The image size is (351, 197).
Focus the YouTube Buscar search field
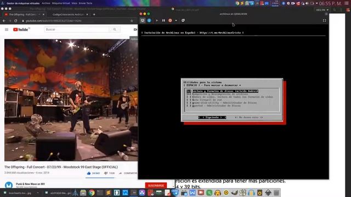[x=76, y=30]
